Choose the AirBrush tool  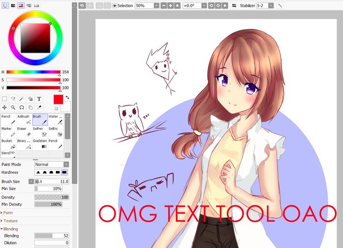pos(24,119)
